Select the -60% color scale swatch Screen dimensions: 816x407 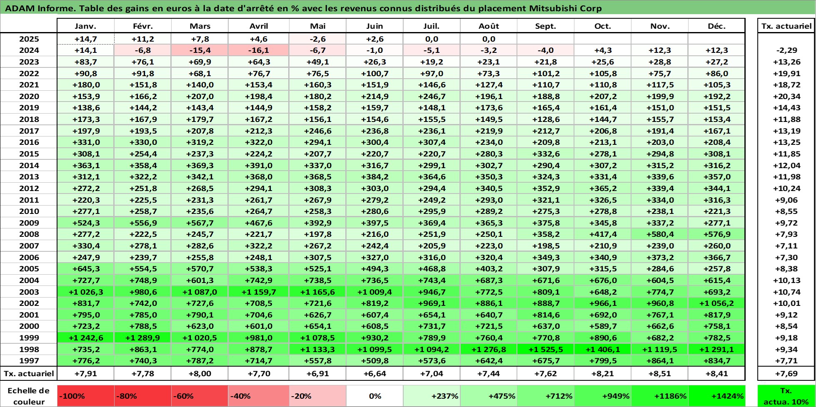200,396
